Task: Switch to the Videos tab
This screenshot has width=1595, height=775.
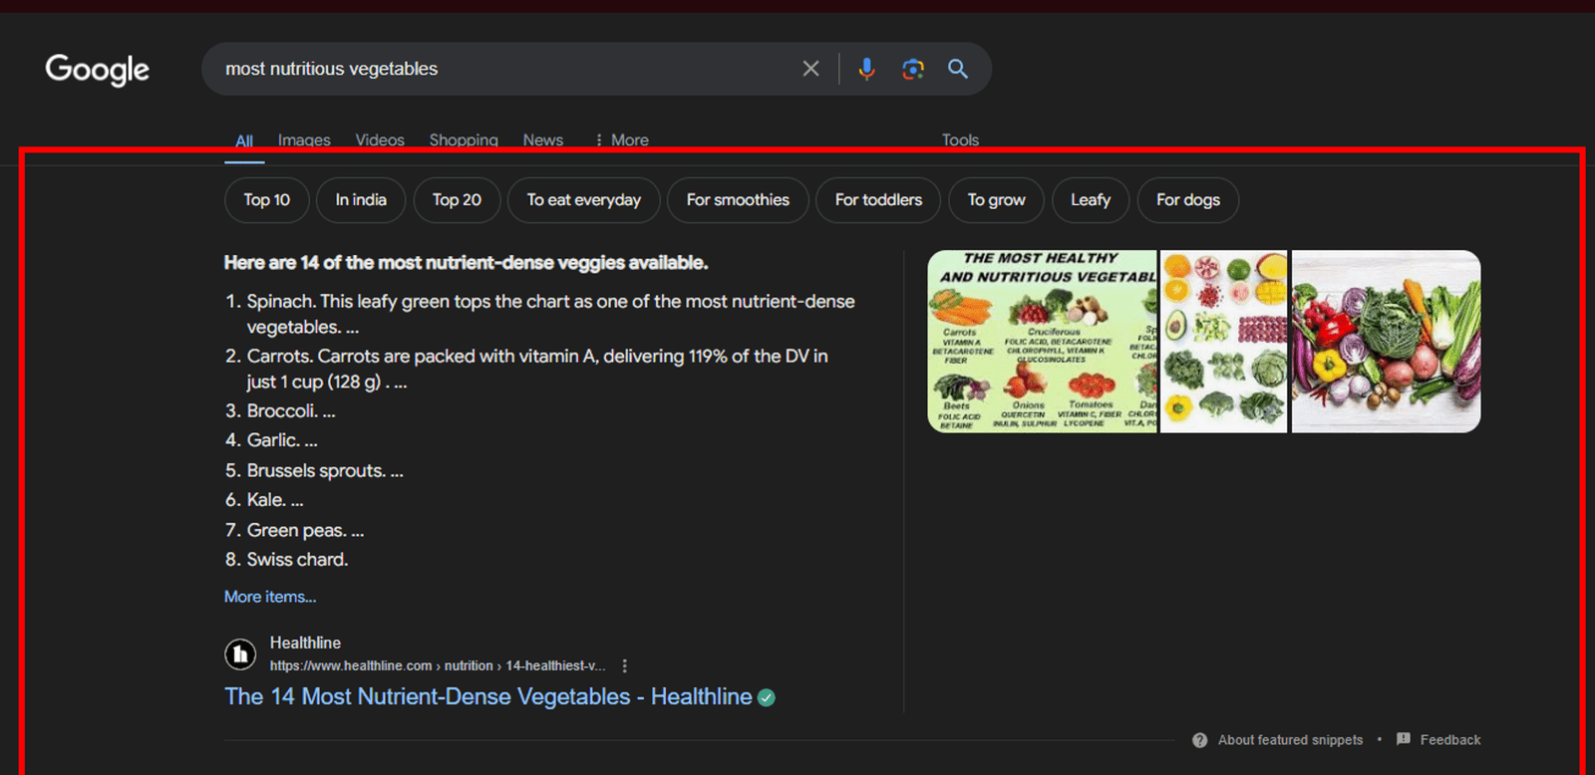Action: [380, 139]
